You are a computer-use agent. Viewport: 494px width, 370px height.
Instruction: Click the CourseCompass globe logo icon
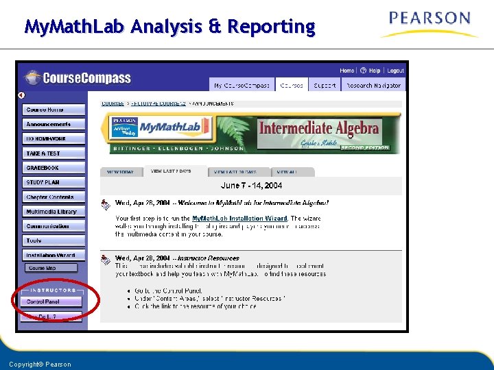33,77
